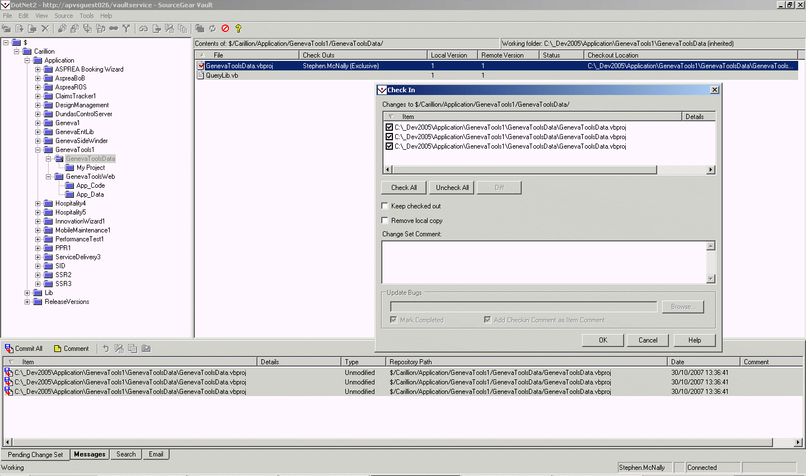
Task: Click the gray X delete toolbar icon
Action: (x=45, y=28)
